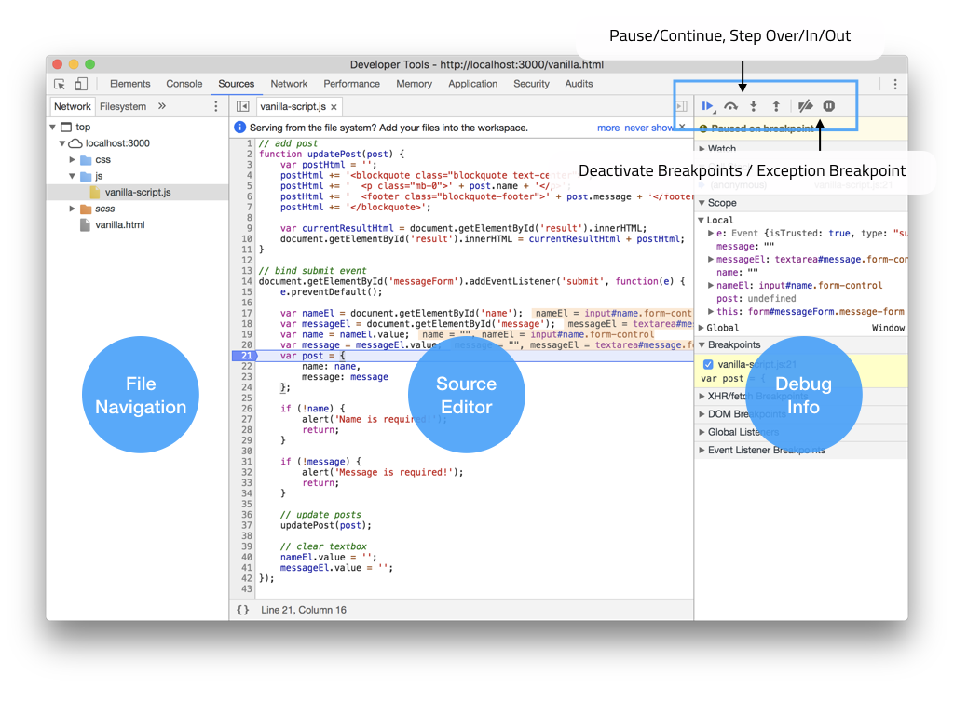954x715 pixels.
Task: Expand the Global Listeners section
Action: coord(702,432)
